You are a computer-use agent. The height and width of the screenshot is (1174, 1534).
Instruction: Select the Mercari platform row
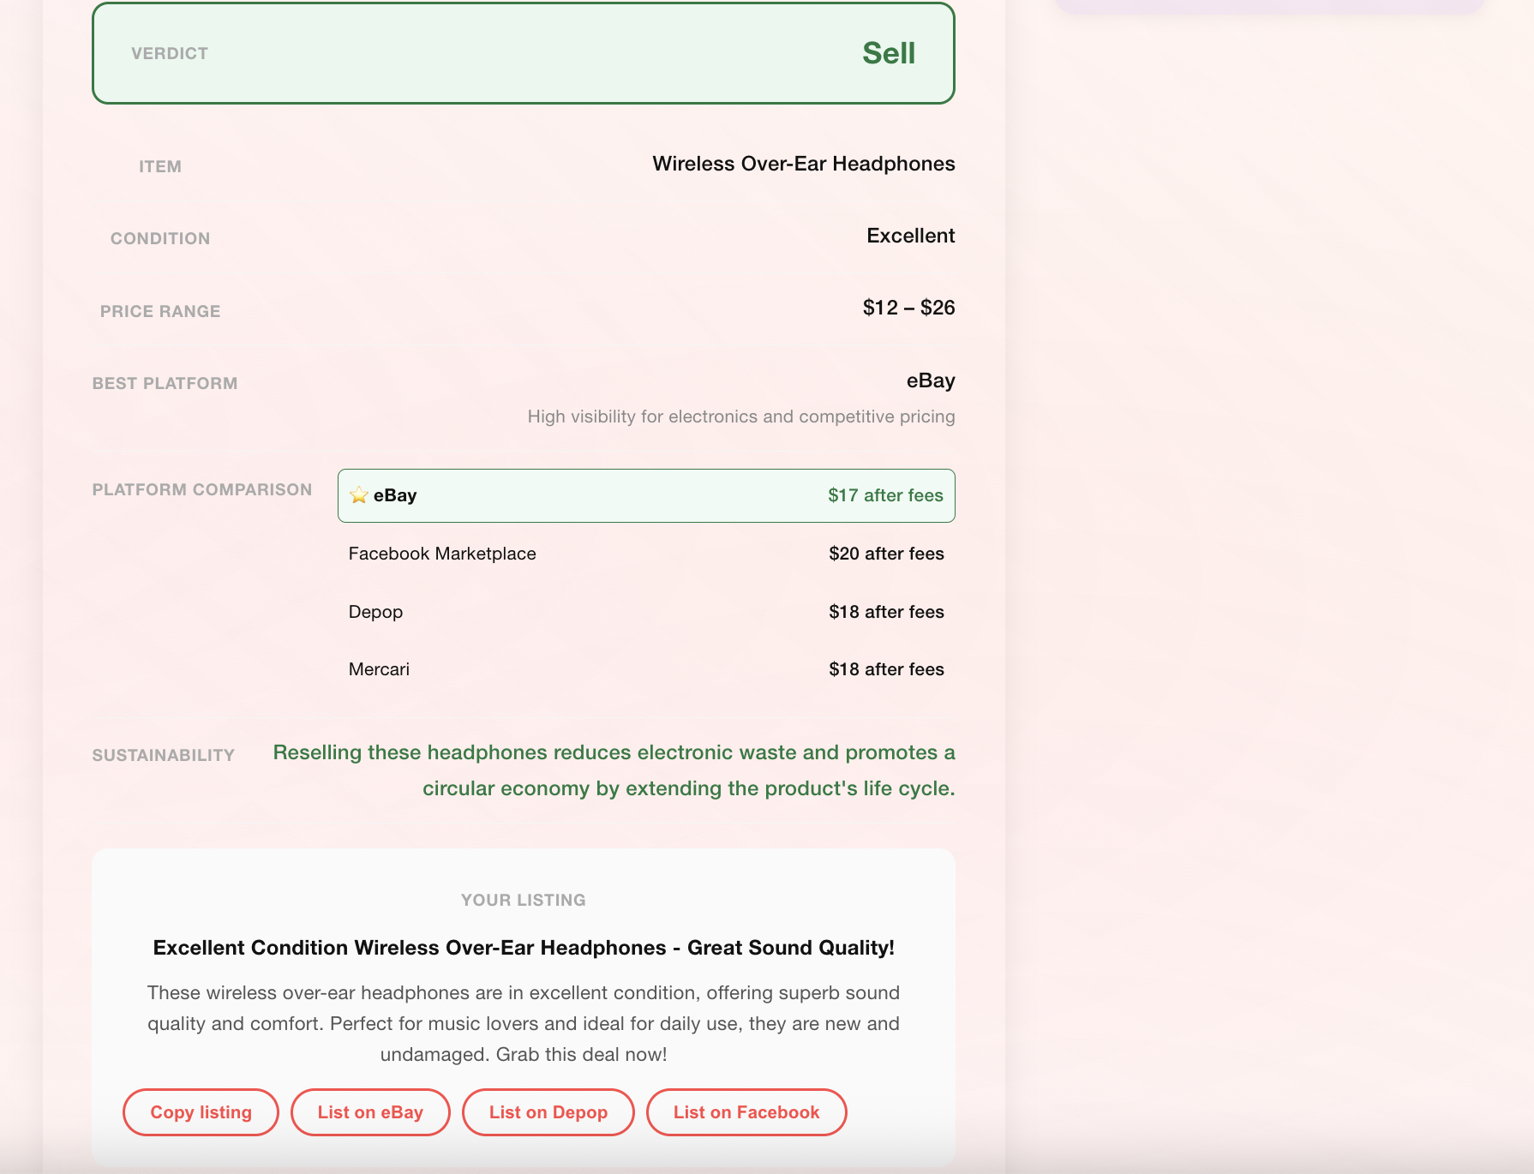[646, 669]
